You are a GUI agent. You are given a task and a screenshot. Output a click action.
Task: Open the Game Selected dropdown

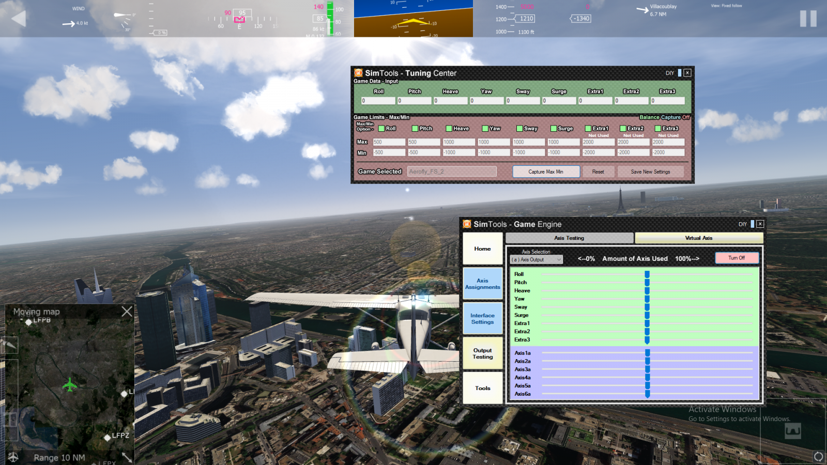452,172
